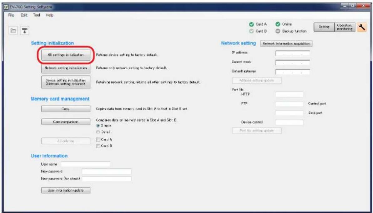
Task: Switch to the Setting mode
Action: 324,27
